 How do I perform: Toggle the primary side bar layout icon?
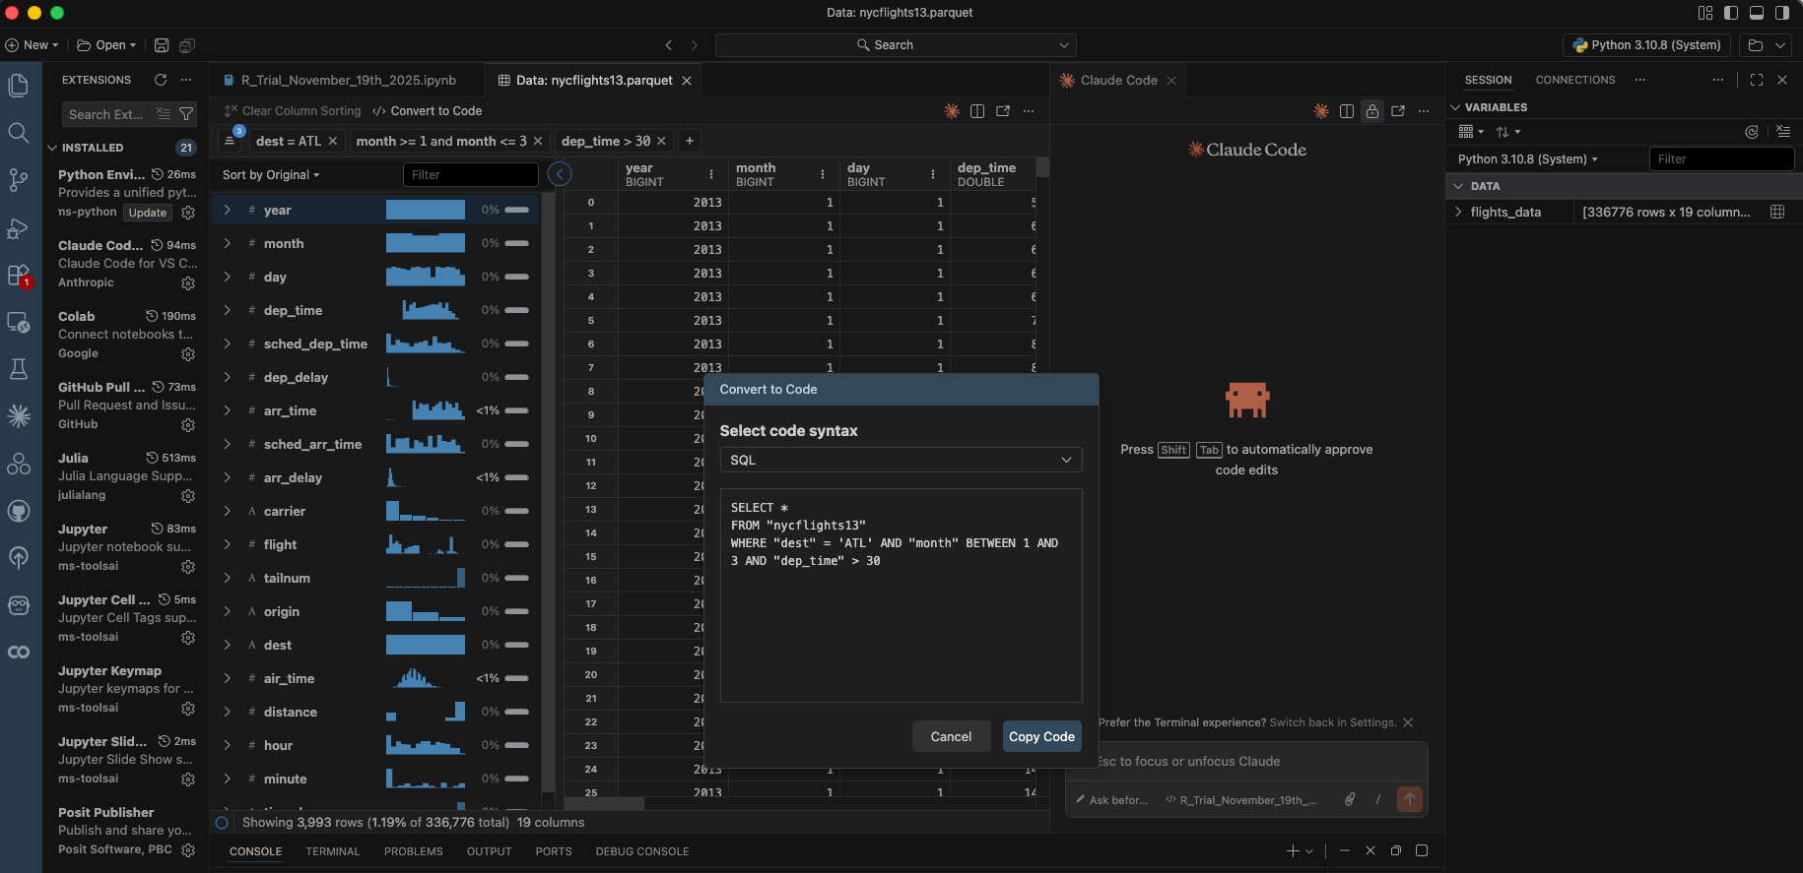pyautogui.click(x=1731, y=13)
